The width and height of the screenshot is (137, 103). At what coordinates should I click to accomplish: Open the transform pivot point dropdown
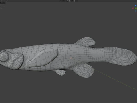(67, 1)
